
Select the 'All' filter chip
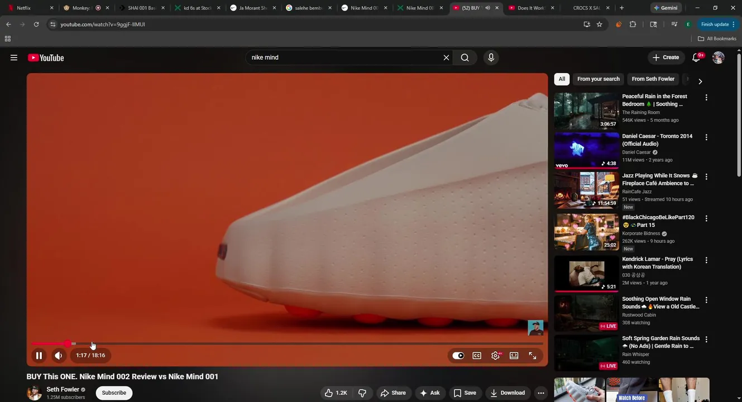click(562, 79)
